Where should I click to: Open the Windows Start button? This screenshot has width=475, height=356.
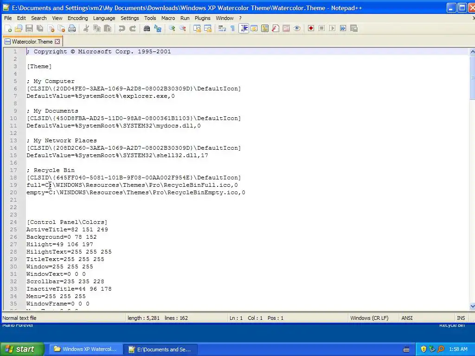point(22,349)
